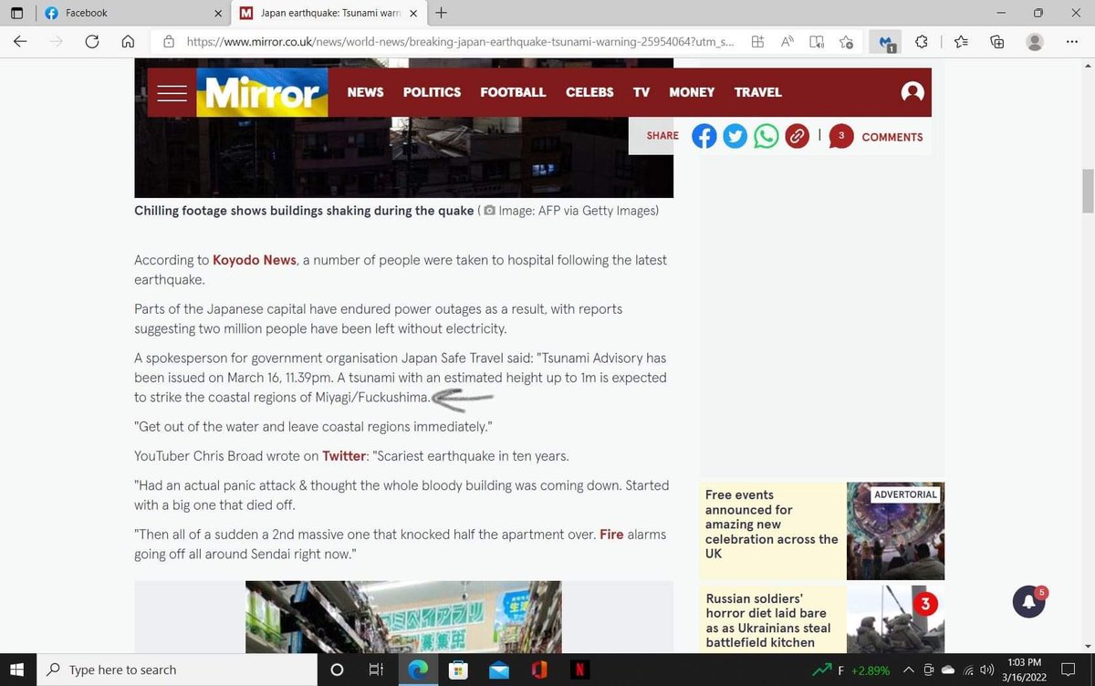Click the Mirror logo
This screenshot has width=1095, height=686.
point(262,93)
